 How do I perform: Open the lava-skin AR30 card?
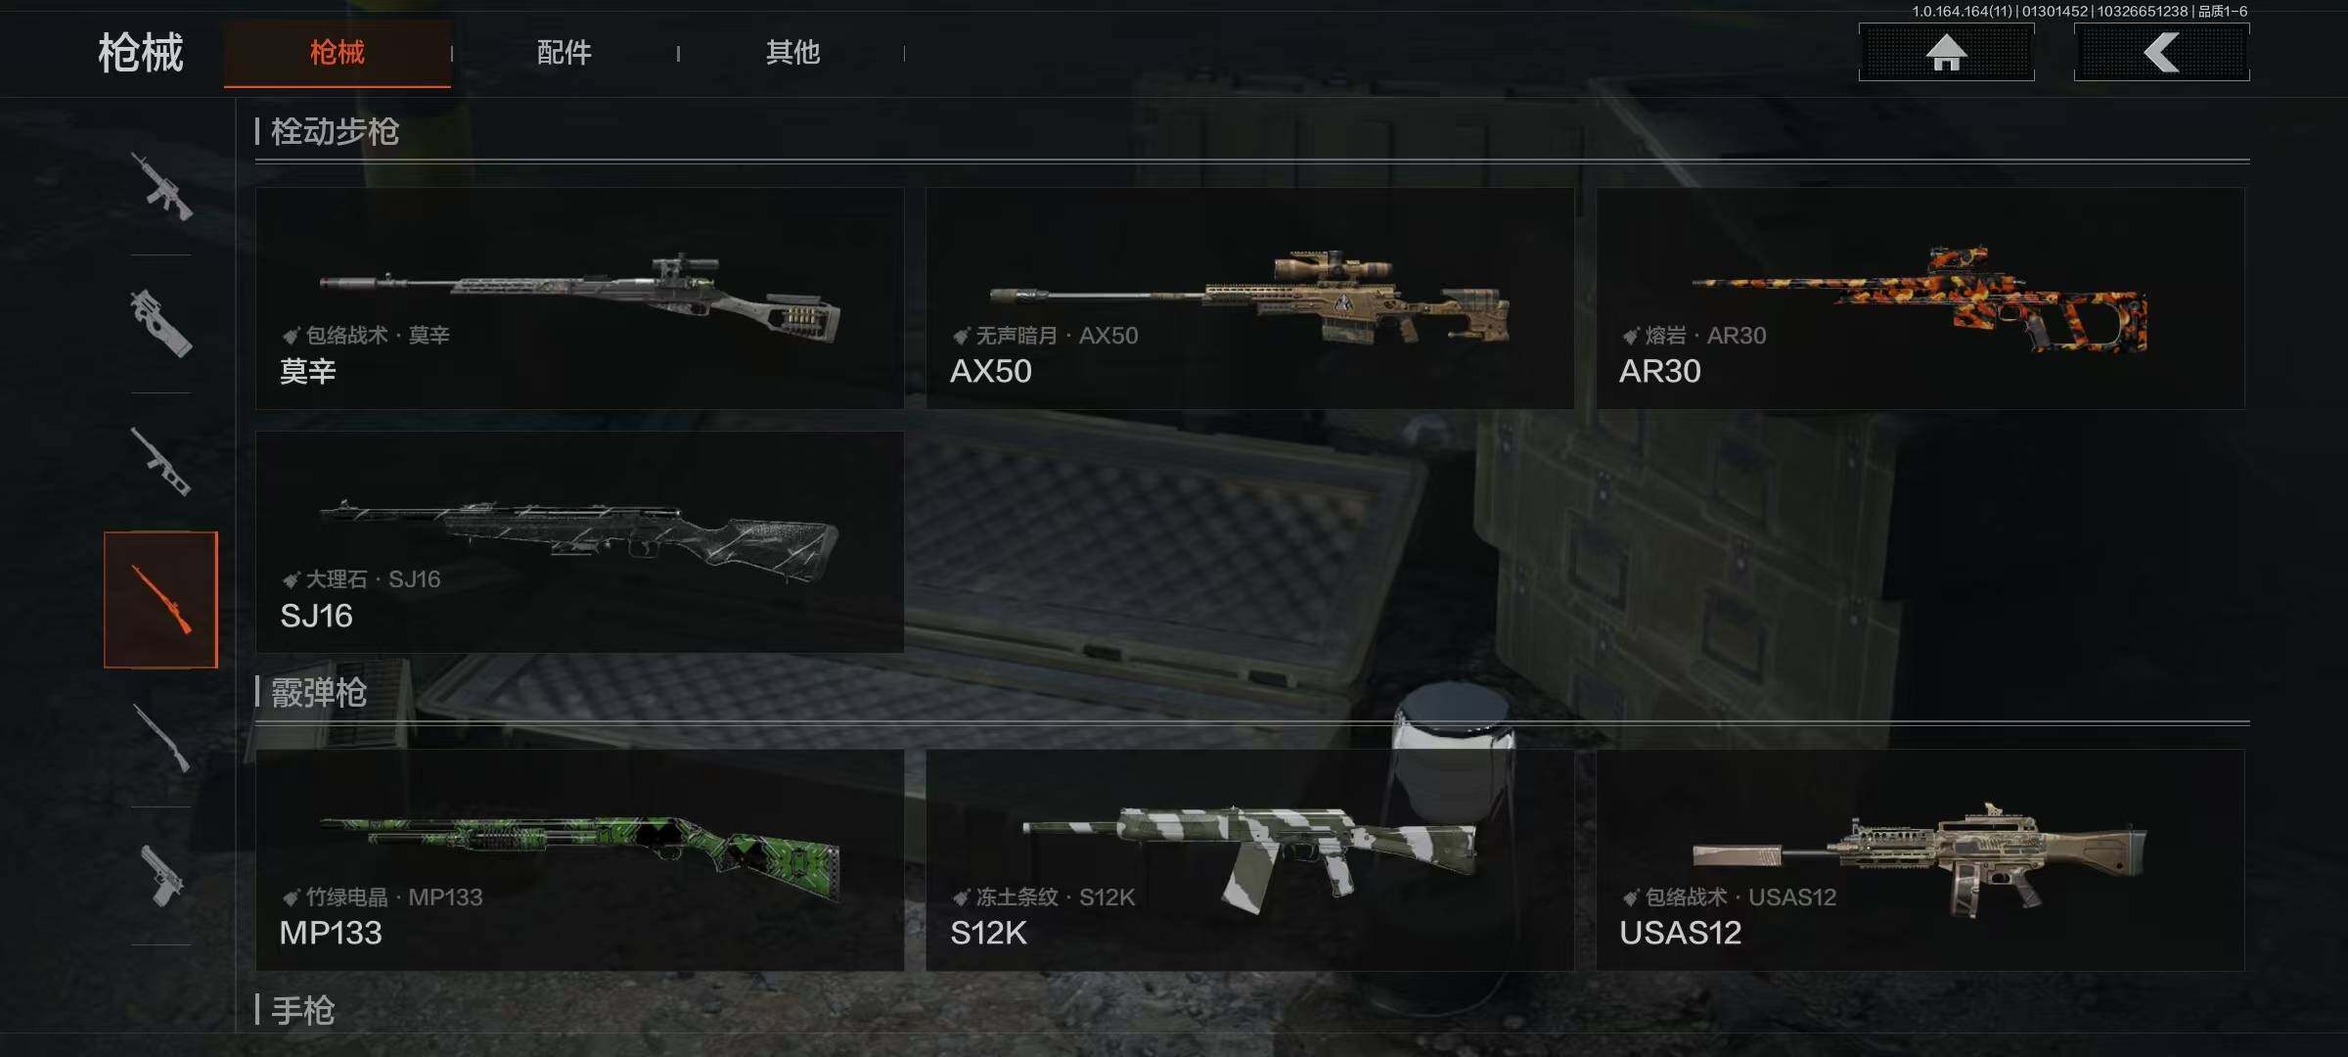[x=1919, y=299]
